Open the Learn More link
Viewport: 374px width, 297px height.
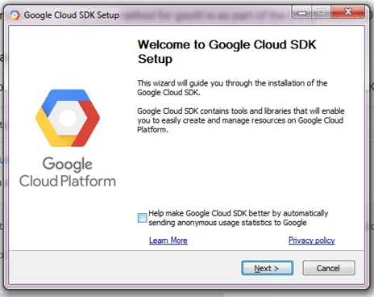tap(168, 241)
